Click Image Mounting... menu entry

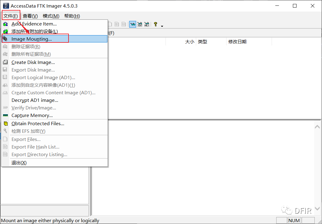pyautogui.click(x=54, y=39)
